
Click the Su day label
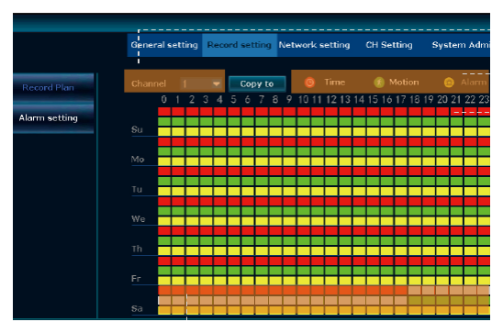137,129
